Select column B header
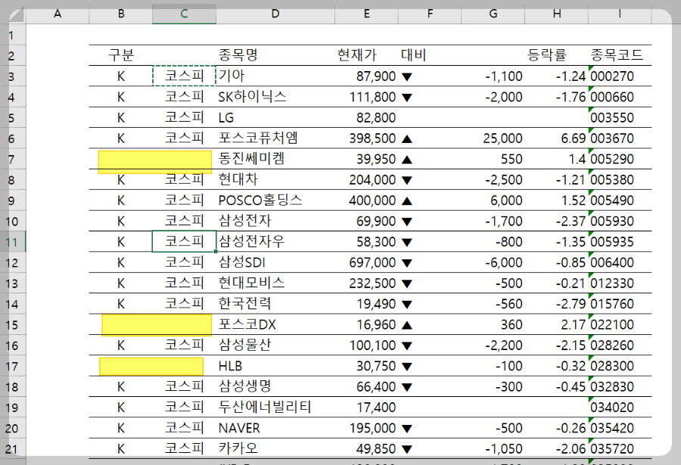The image size is (681, 465). 121,14
